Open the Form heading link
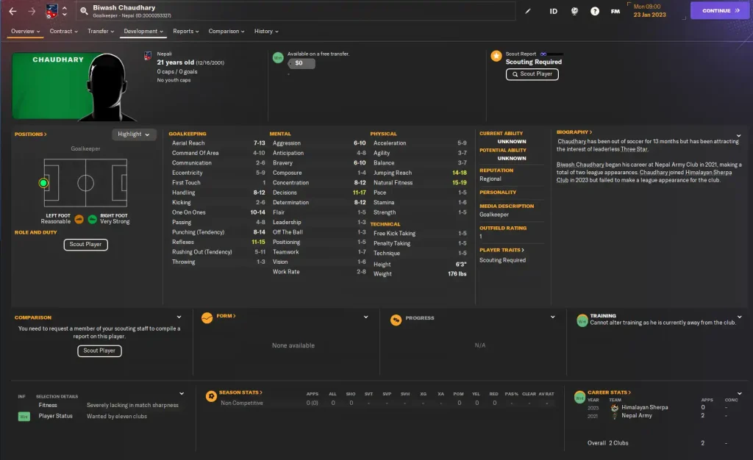The height and width of the screenshot is (460, 753). [226, 316]
